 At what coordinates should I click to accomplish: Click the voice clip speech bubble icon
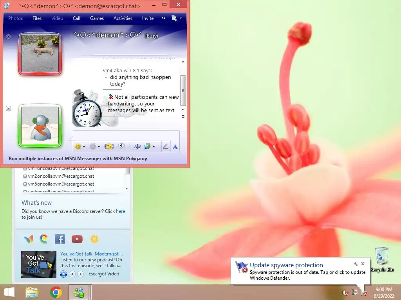click(121, 146)
